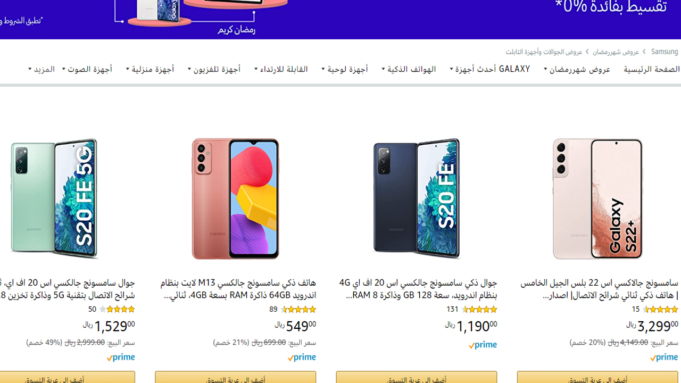This screenshot has width=681, height=383.
Task: Open the pink Galaxy S22+ product image
Action: point(597,199)
